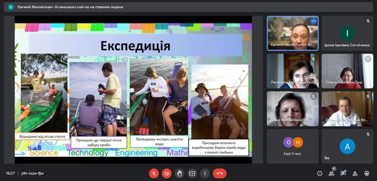The image size is (377, 181).
Task: Open the activities shapes icon
Action: point(355,173)
